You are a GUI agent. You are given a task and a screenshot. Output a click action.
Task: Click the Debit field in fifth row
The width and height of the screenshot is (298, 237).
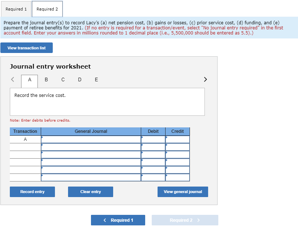coord(153,170)
